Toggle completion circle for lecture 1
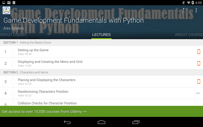 click(x=13, y=52)
